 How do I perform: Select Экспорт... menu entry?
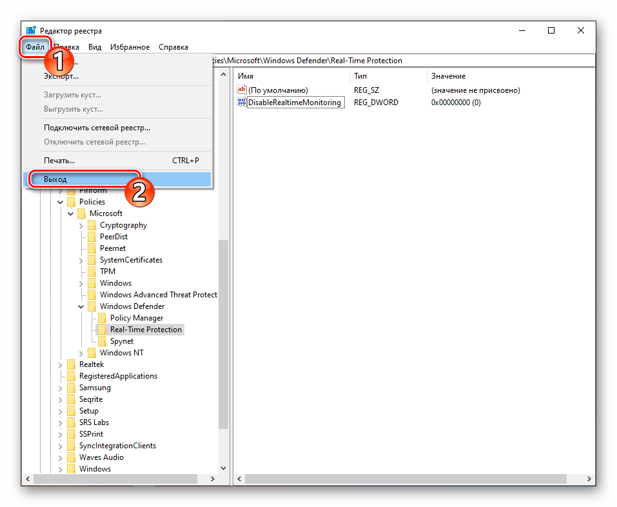(x=117, y=76)
